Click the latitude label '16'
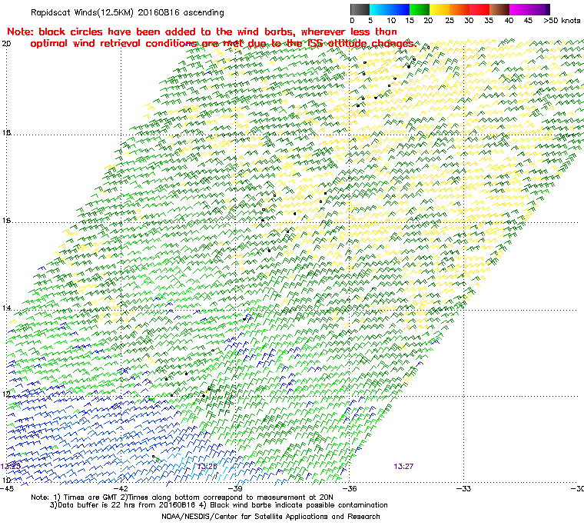Viewport: 584px width, 529px height. (6, 221)
